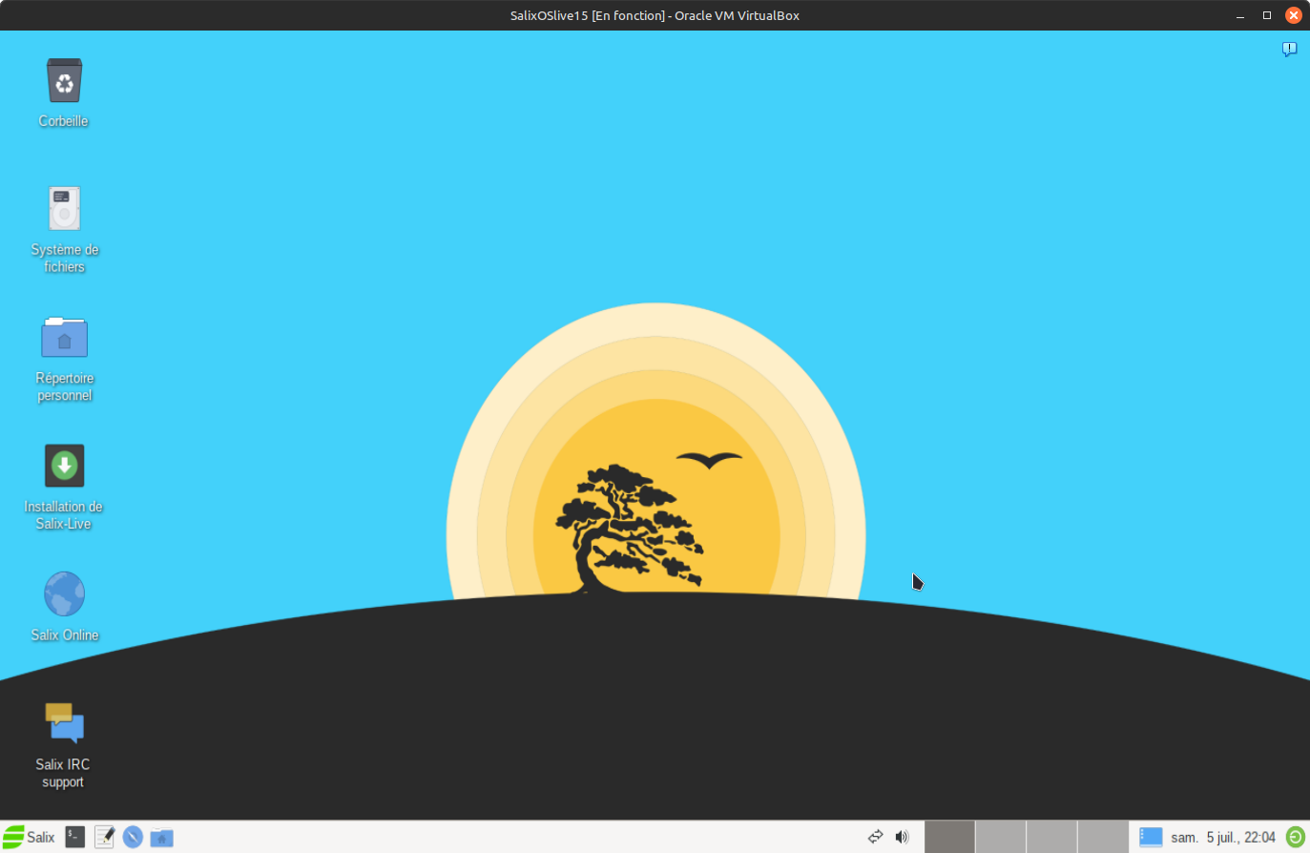The height and width of the screenshot is (853, 1310).
Task: Click the network connection tray icon
Action: (x=875, y=837)
